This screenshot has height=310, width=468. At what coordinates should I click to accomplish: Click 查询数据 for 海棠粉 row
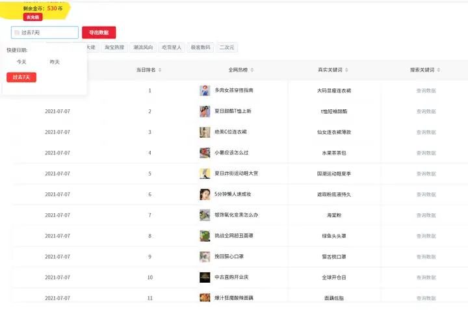coord(426,215)
